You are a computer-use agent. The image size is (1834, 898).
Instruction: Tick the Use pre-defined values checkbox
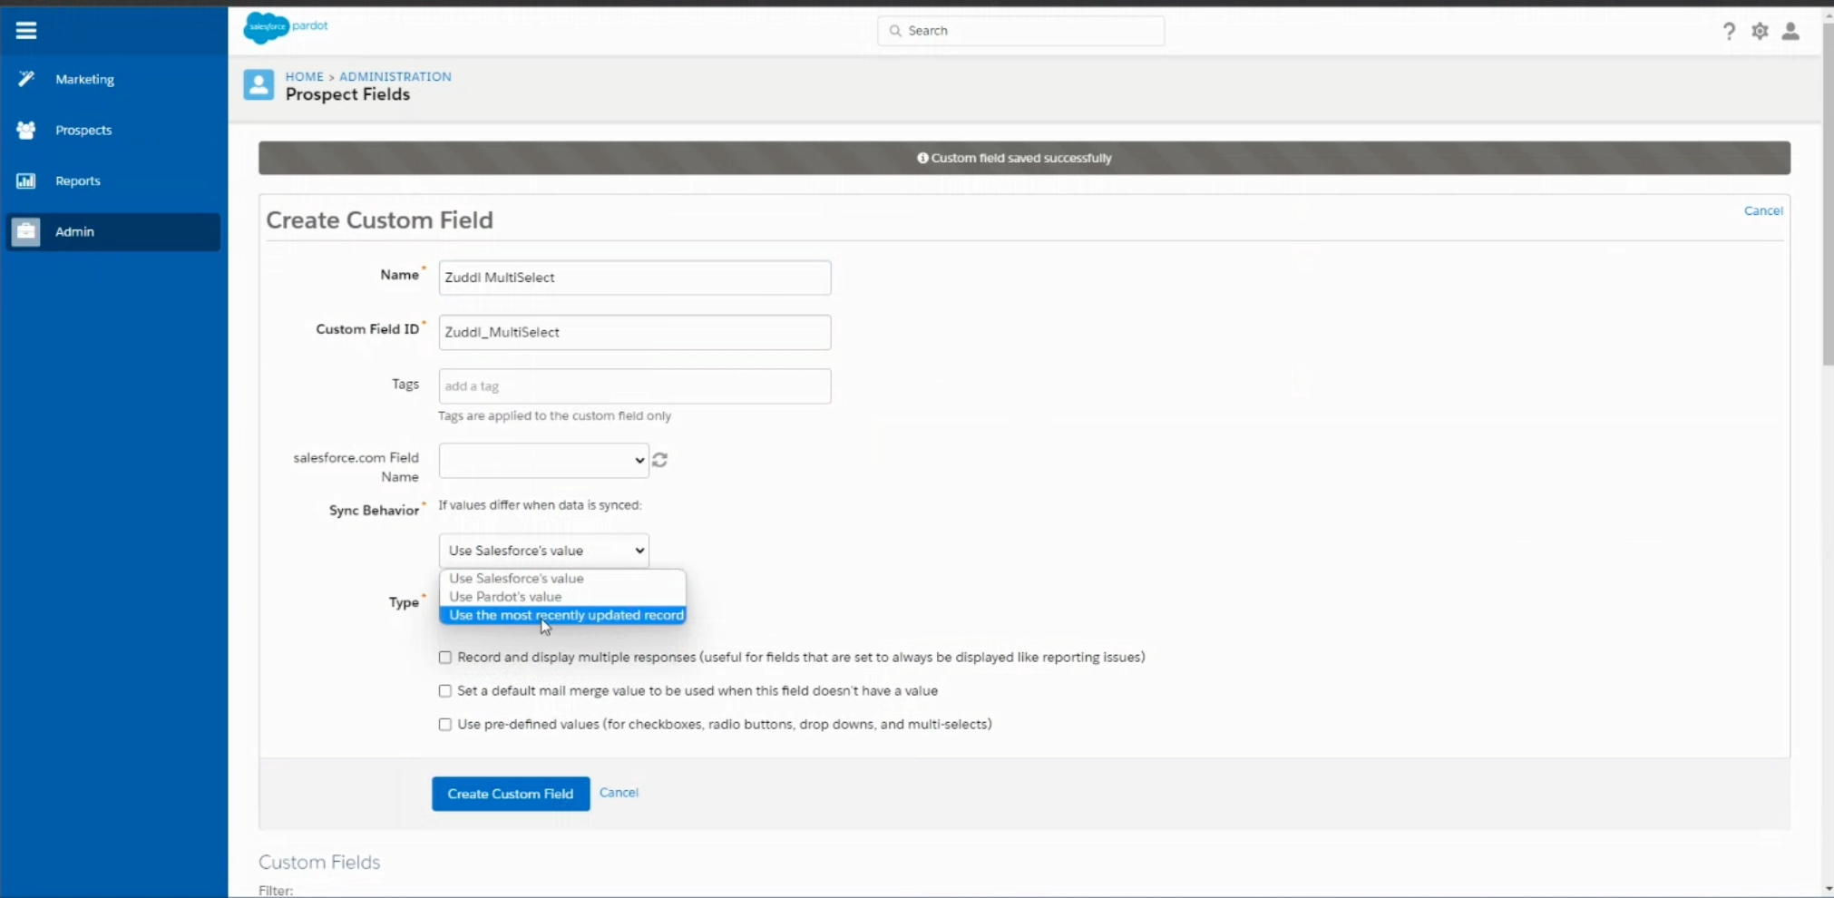pos(445,725)
